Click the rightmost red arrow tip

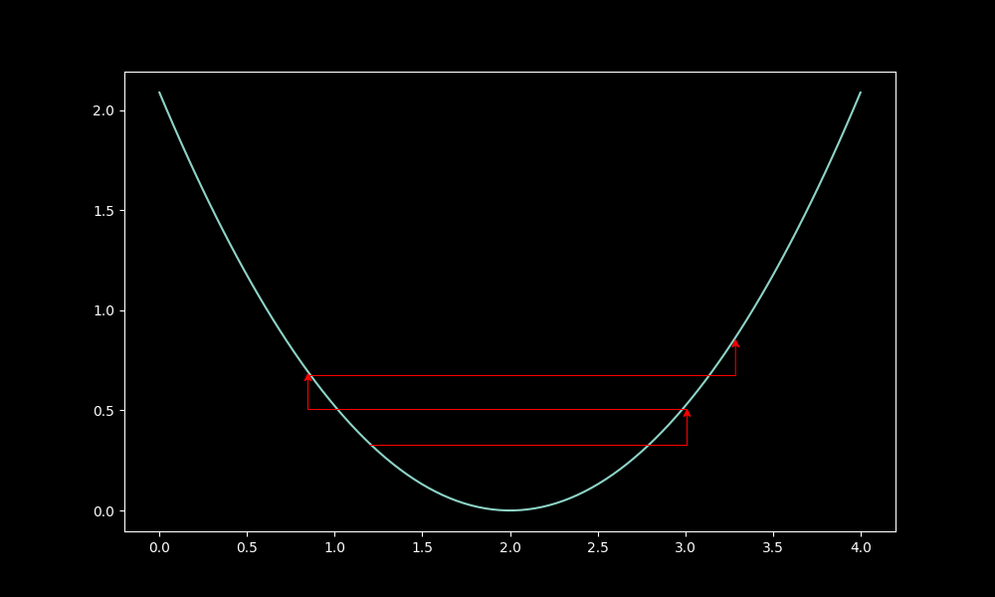[735, 343]
